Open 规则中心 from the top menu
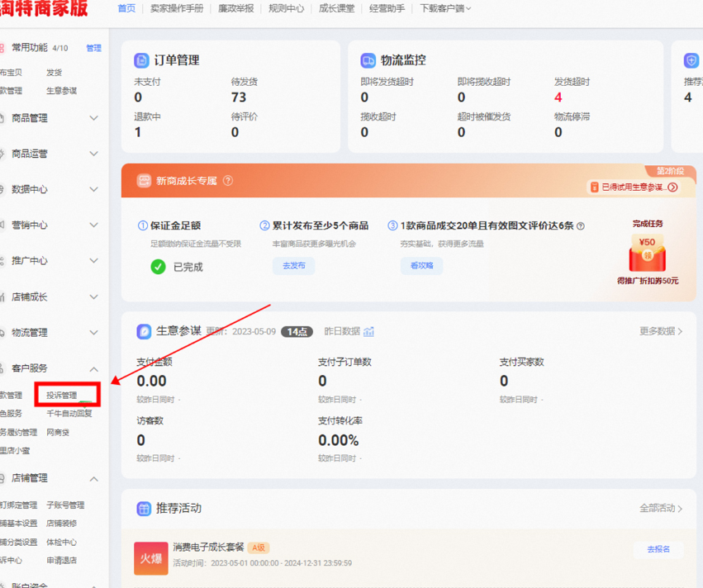This screenshot has height=588, width=703. pos(286,8)
